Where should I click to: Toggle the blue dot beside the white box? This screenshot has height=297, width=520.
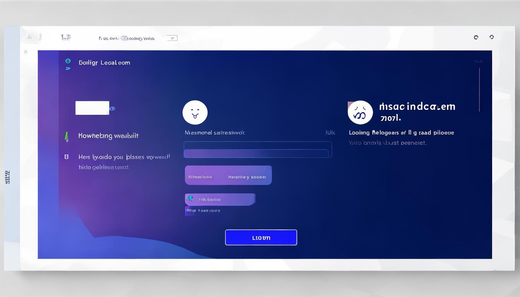(x=113, y=109)
